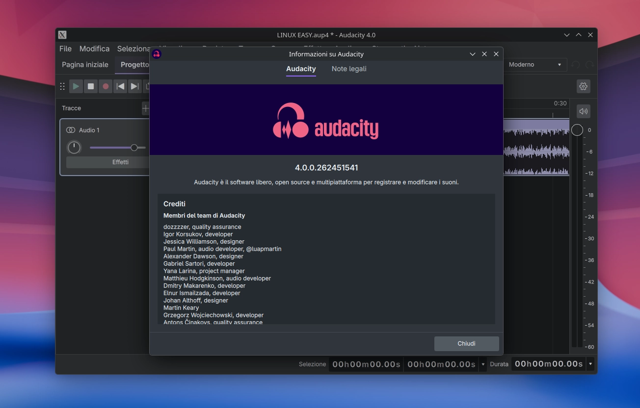Viewport: 640px width, 408px height.
Task: Click the Audacity headphones logo banner
Action: click(326, 120)
